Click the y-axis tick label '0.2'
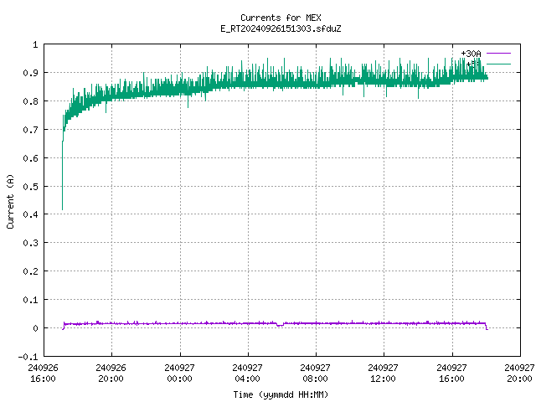Image resolution: width=536 pixels, height=402 pixels. [30, 271]
